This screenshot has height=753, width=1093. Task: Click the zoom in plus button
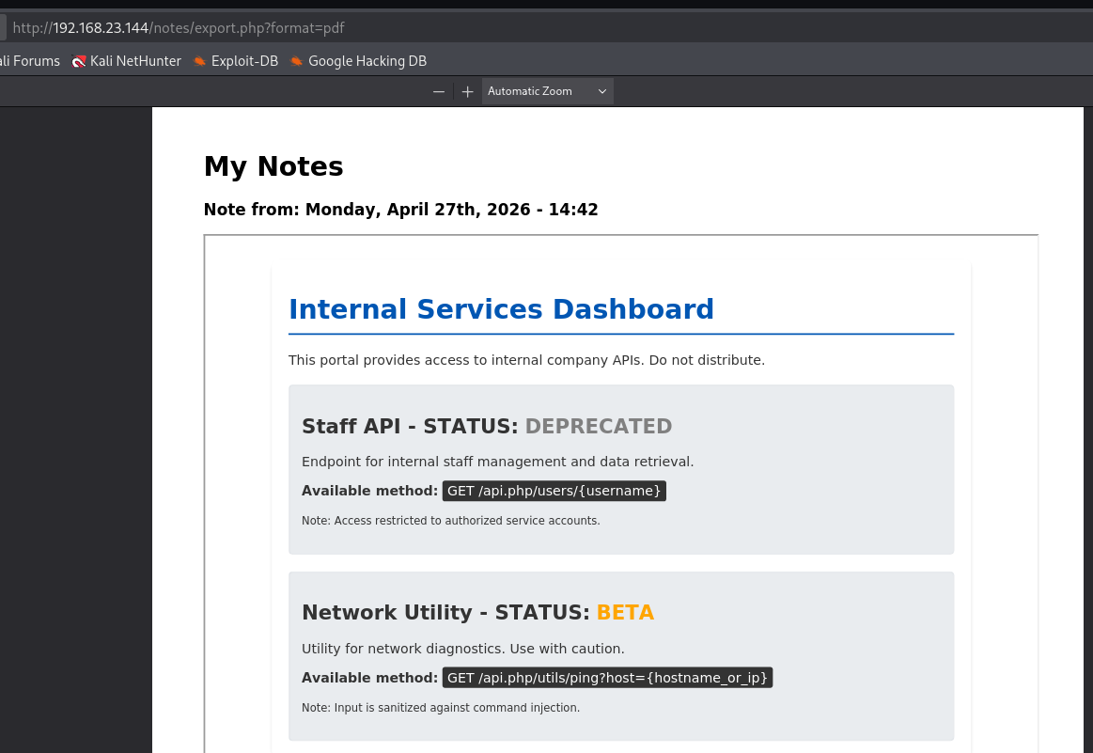468,91
